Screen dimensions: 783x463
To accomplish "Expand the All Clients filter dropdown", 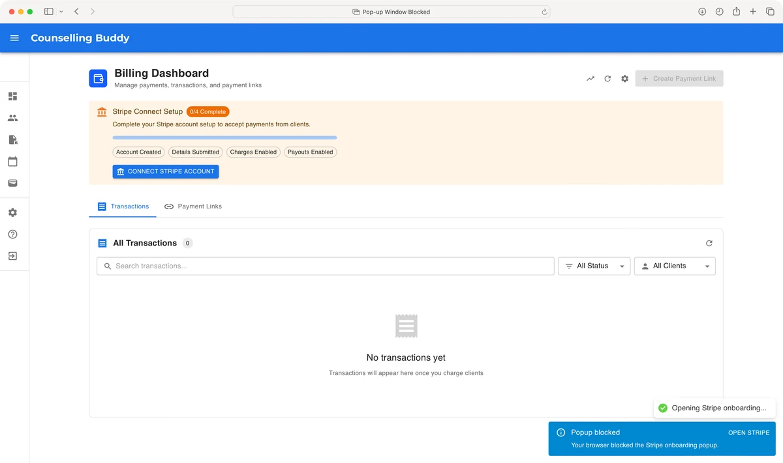I will tap(675, 266).
